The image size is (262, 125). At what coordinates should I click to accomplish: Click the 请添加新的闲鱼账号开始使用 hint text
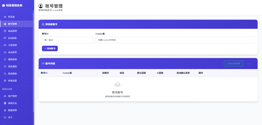click(117, 96)
